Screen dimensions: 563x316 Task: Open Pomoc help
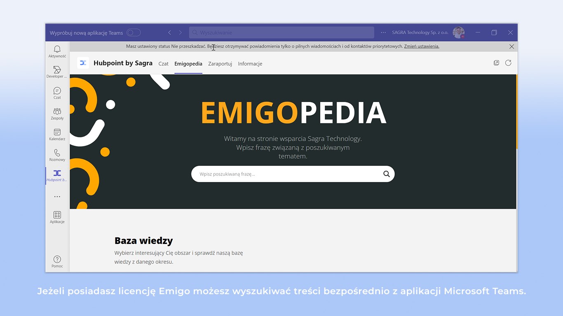57,262
